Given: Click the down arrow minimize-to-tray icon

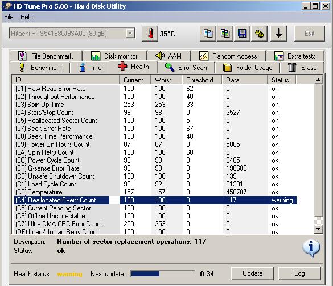Looking at the screenshot, I should (x=278, y=34).
